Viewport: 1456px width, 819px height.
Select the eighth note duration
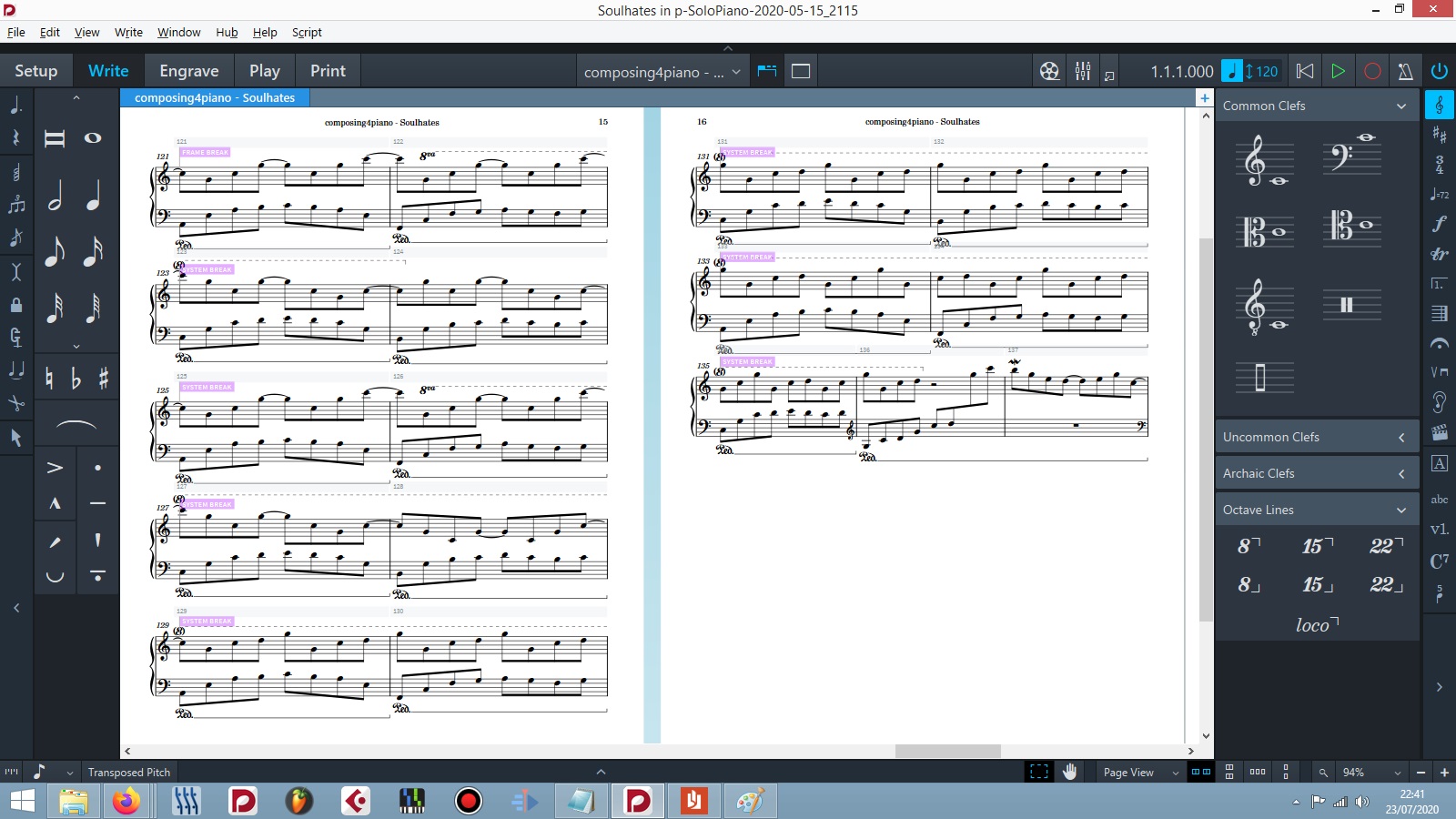point(55,251)
